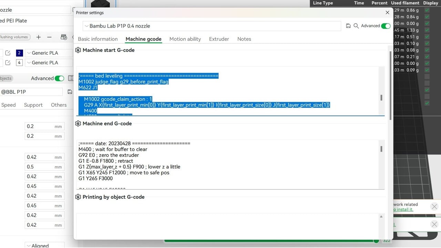Save the @BBL P1P process preset
This screenshot has width=441, height=248.
(x=70, y=92)
